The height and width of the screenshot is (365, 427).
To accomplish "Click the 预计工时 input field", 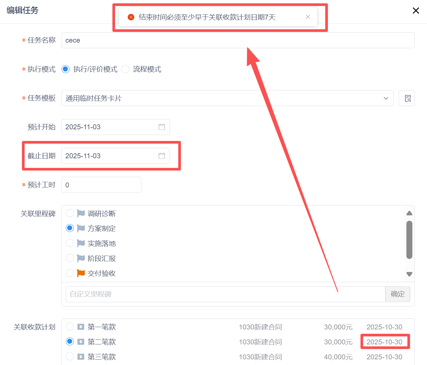I will point(101,185).
